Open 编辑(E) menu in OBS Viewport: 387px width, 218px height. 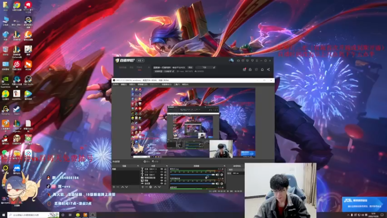tap(124, 84)
